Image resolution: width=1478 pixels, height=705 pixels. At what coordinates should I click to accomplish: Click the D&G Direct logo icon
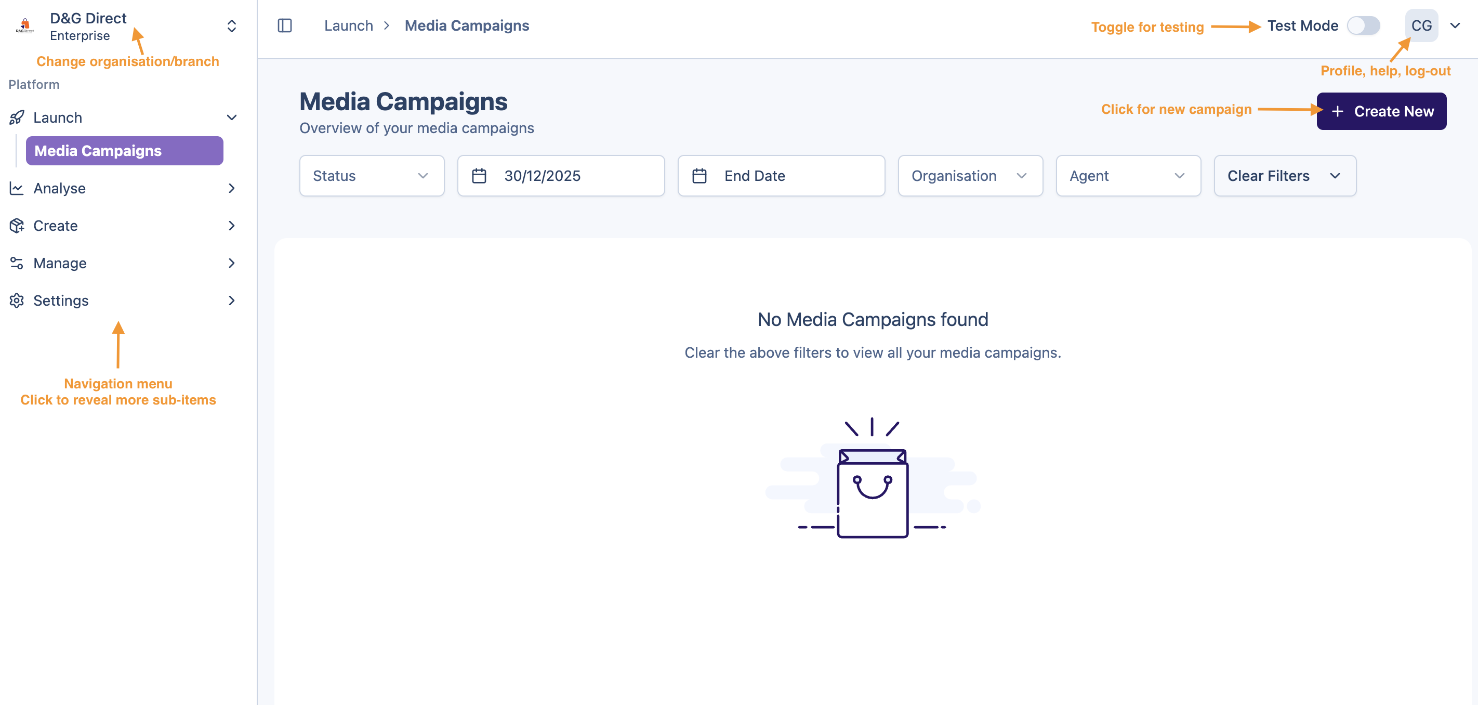[x=24, y=26]
